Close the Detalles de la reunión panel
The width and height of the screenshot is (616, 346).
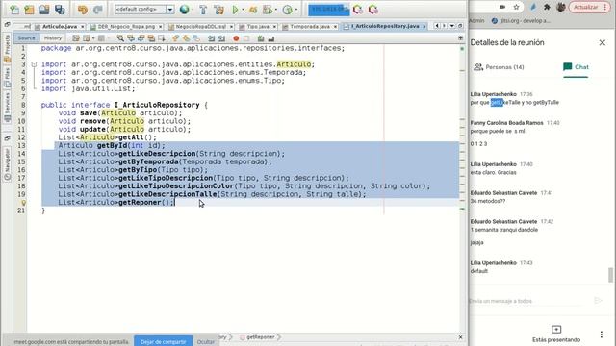[x=603, y=42]
